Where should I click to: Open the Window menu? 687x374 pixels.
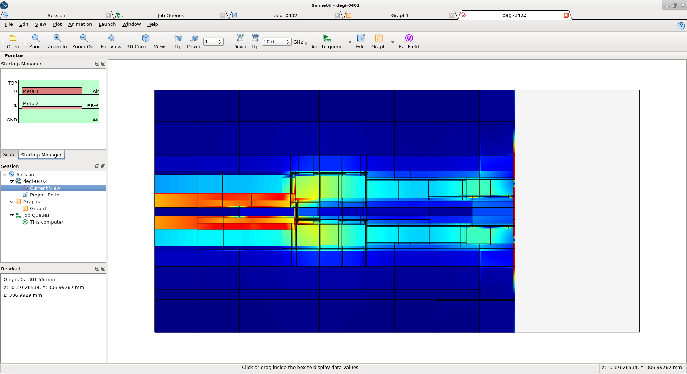point(131,24)
